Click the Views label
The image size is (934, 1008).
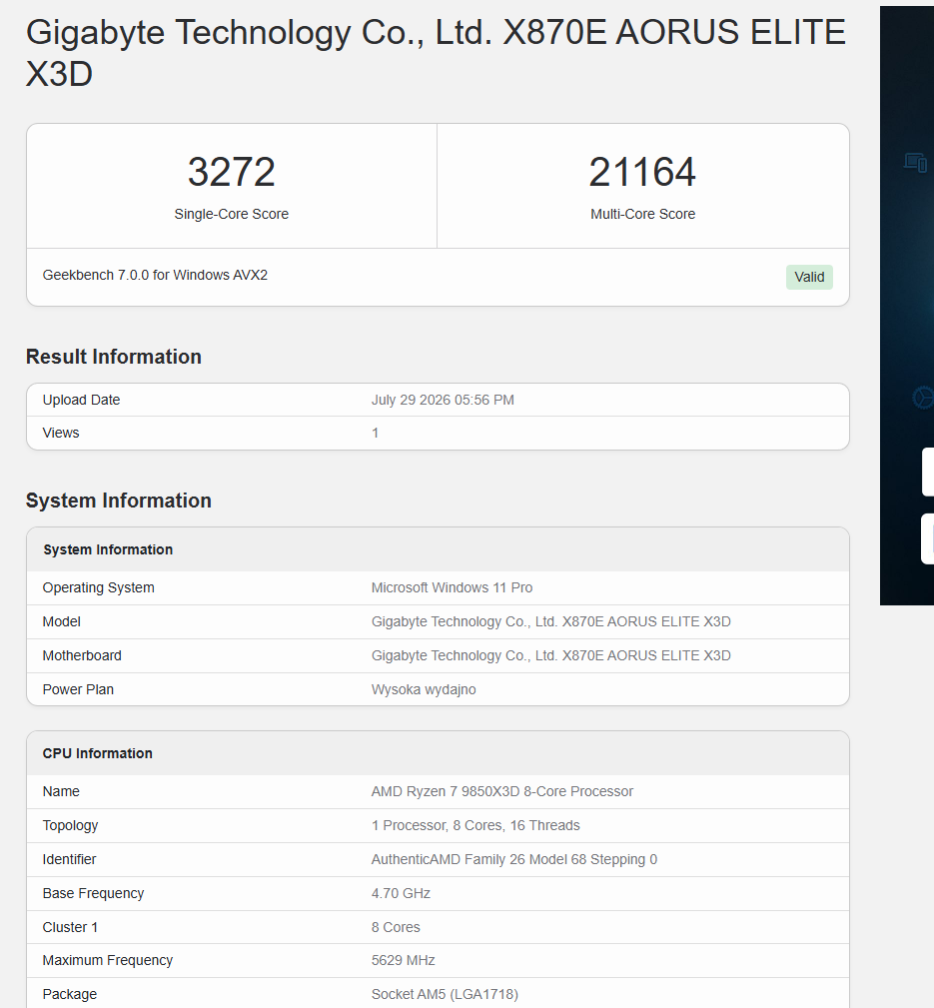[61, 433]
